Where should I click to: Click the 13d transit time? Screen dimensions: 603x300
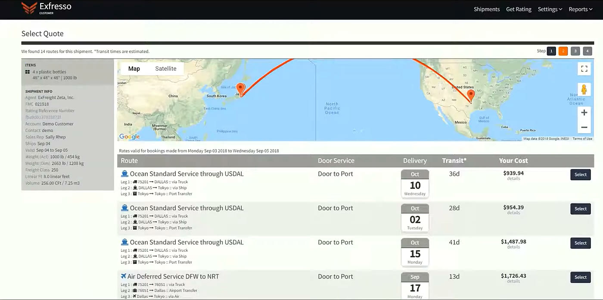tap(454, 276)
